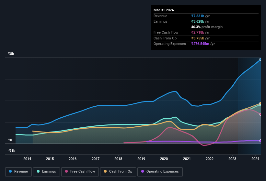Toggle the Operating Expenses legend button
This screenshot has height=181, width=266.
(160, 172)
